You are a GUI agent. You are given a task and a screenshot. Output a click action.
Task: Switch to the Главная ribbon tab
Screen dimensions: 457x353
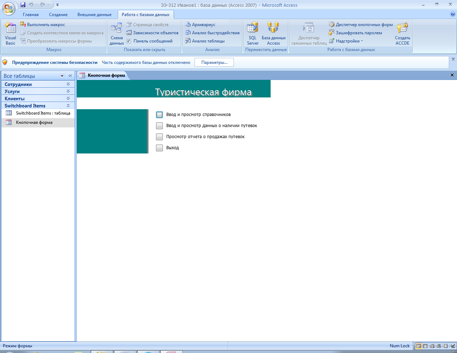[x=31, y=15]
